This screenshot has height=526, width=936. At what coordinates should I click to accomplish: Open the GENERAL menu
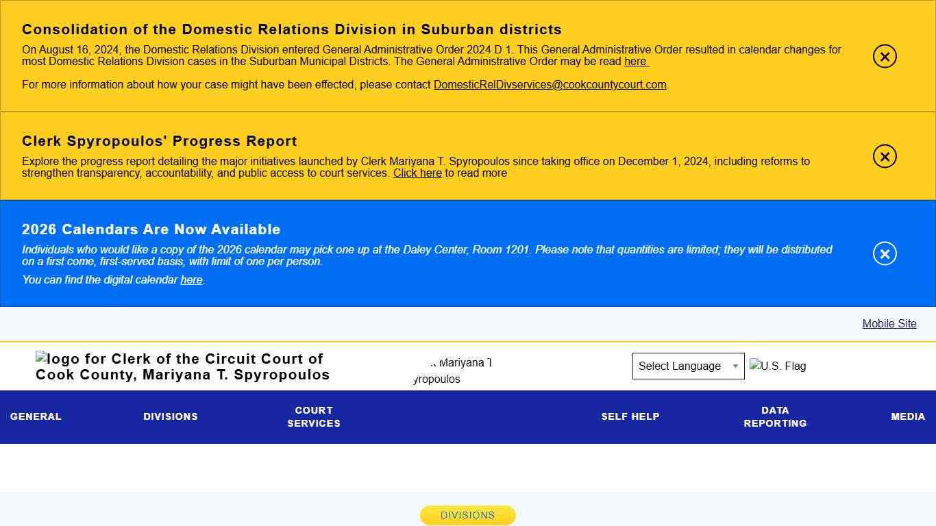coord(36,416)
